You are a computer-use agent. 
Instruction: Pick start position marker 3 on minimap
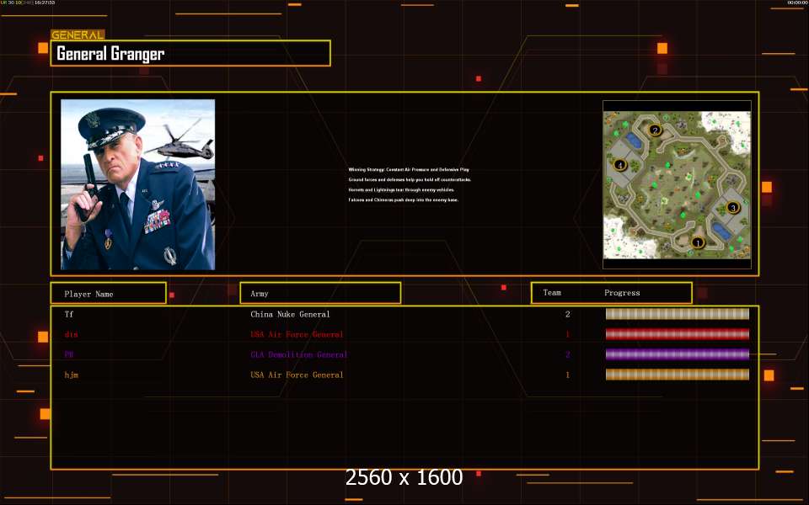pyautogui.click(x=732, y=207)
